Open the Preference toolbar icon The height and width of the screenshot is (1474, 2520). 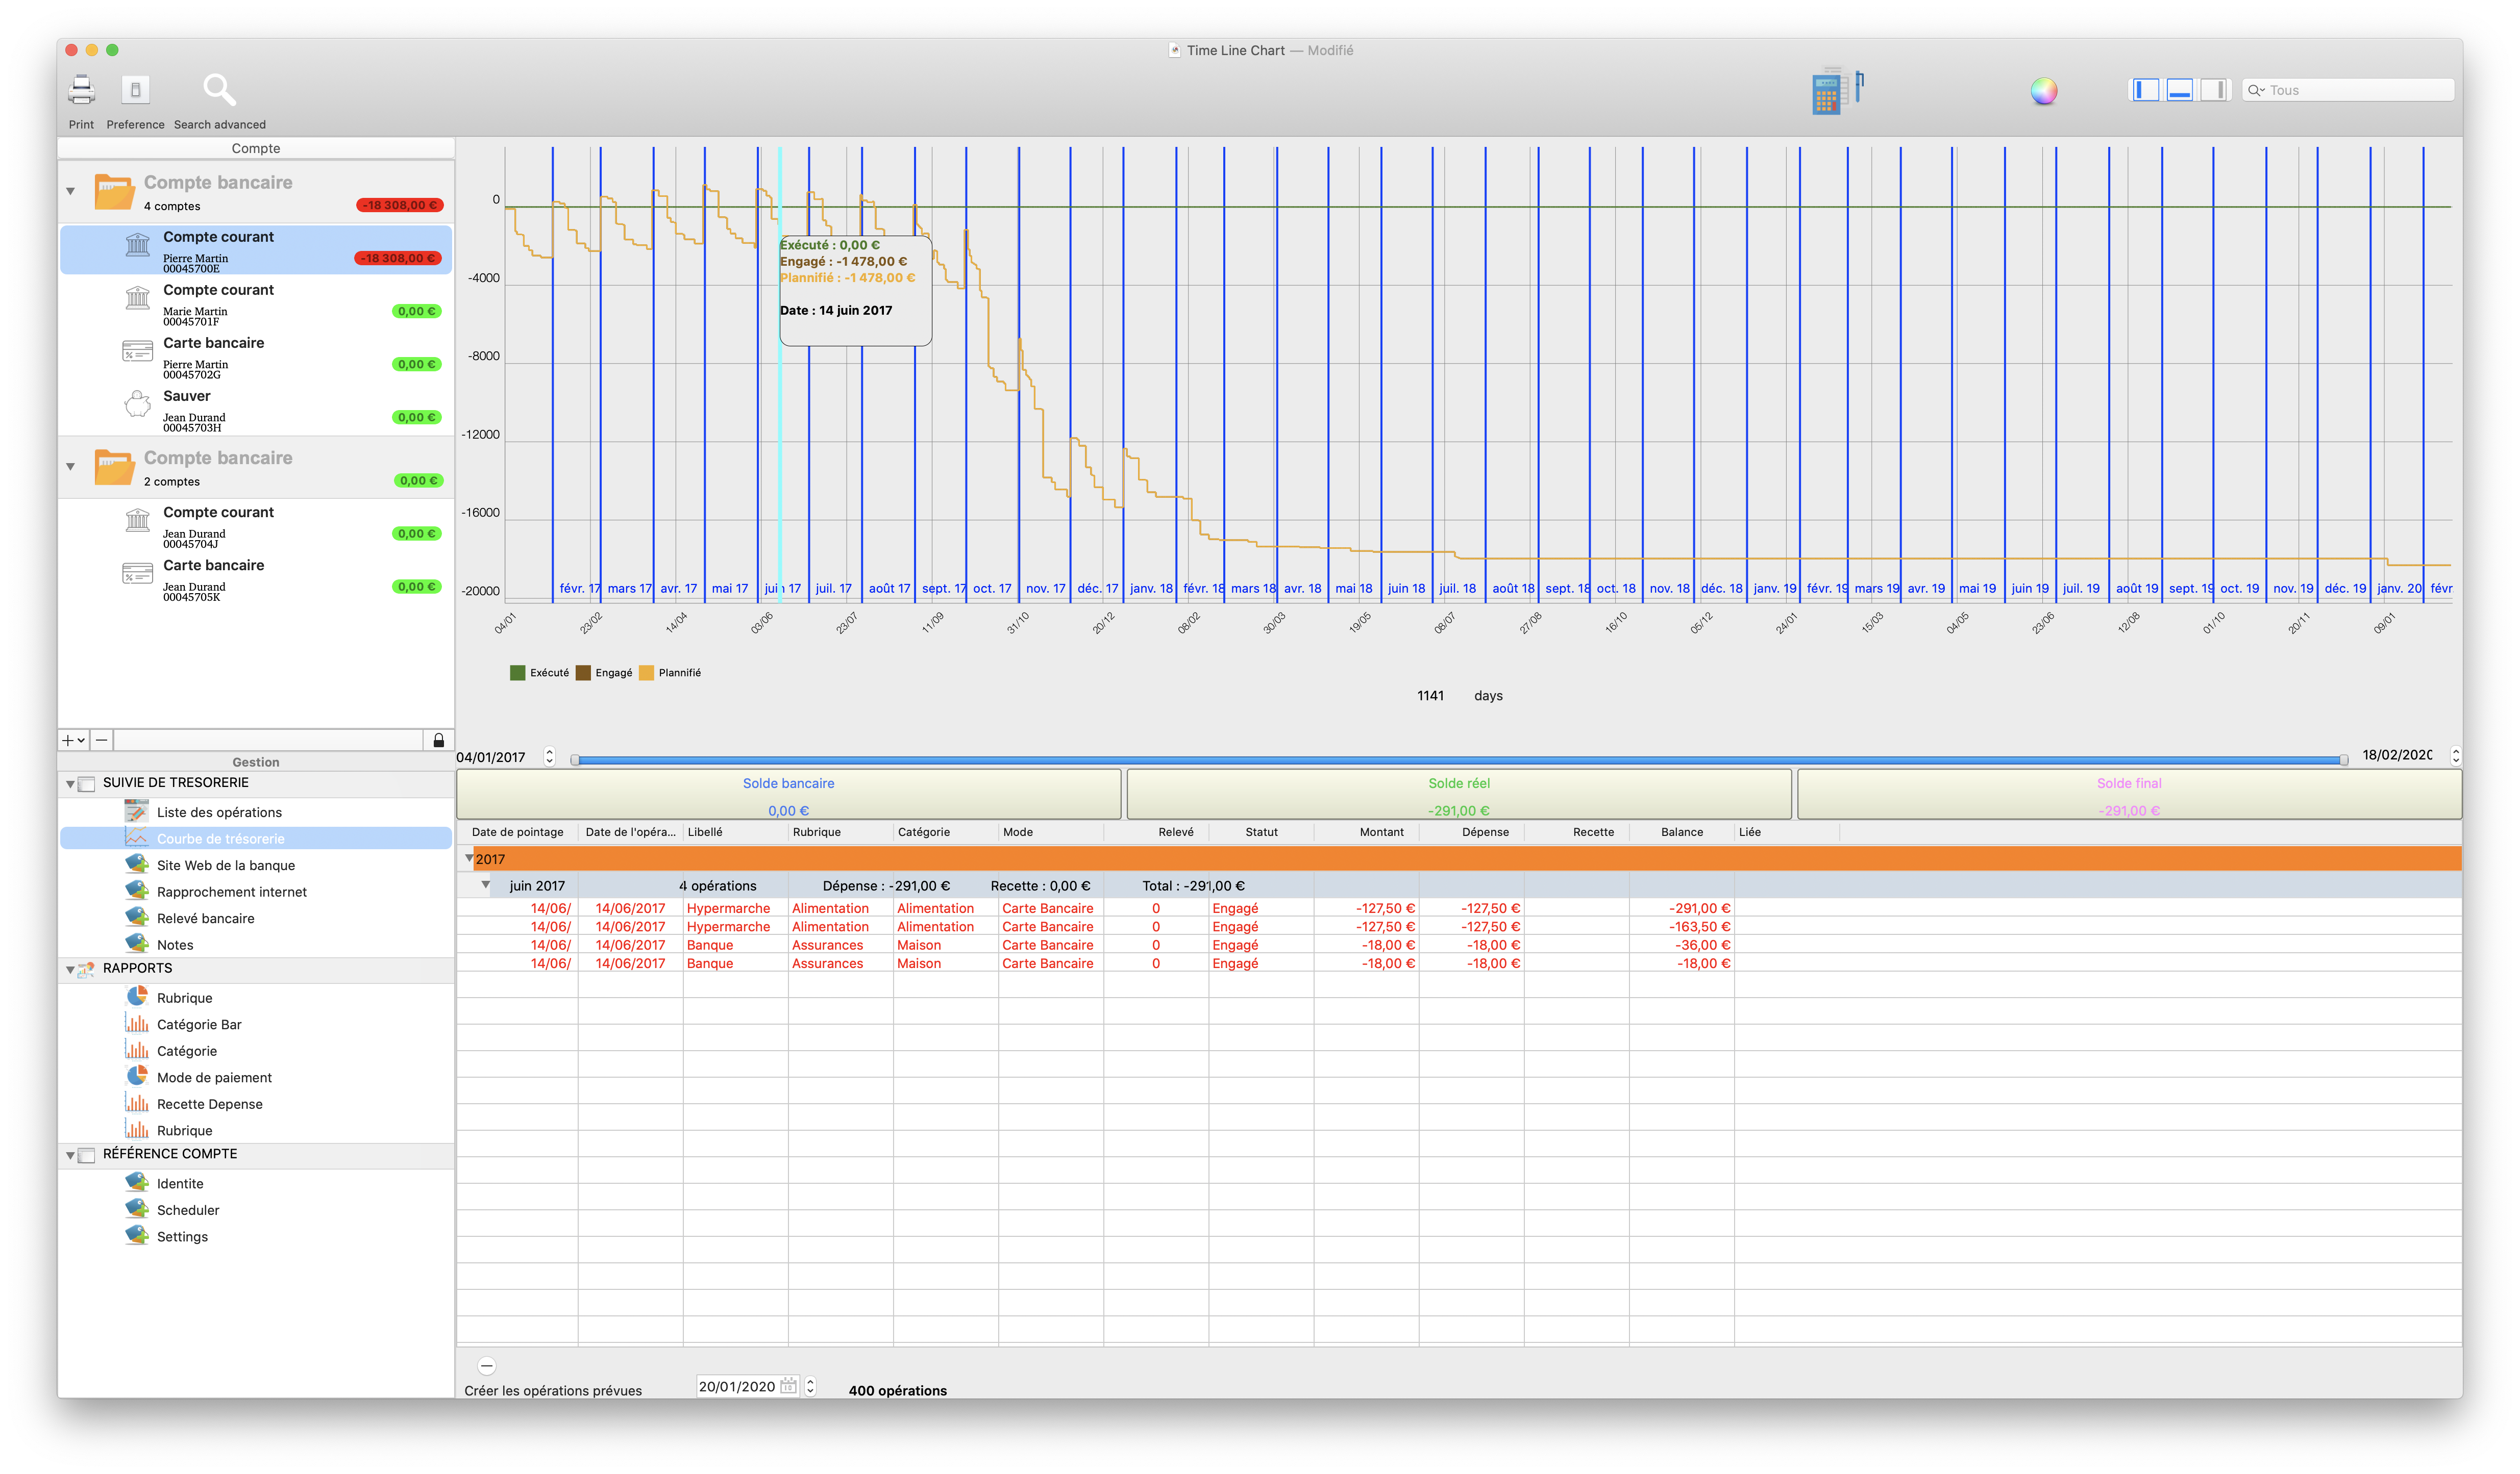[x=135, y=91]
